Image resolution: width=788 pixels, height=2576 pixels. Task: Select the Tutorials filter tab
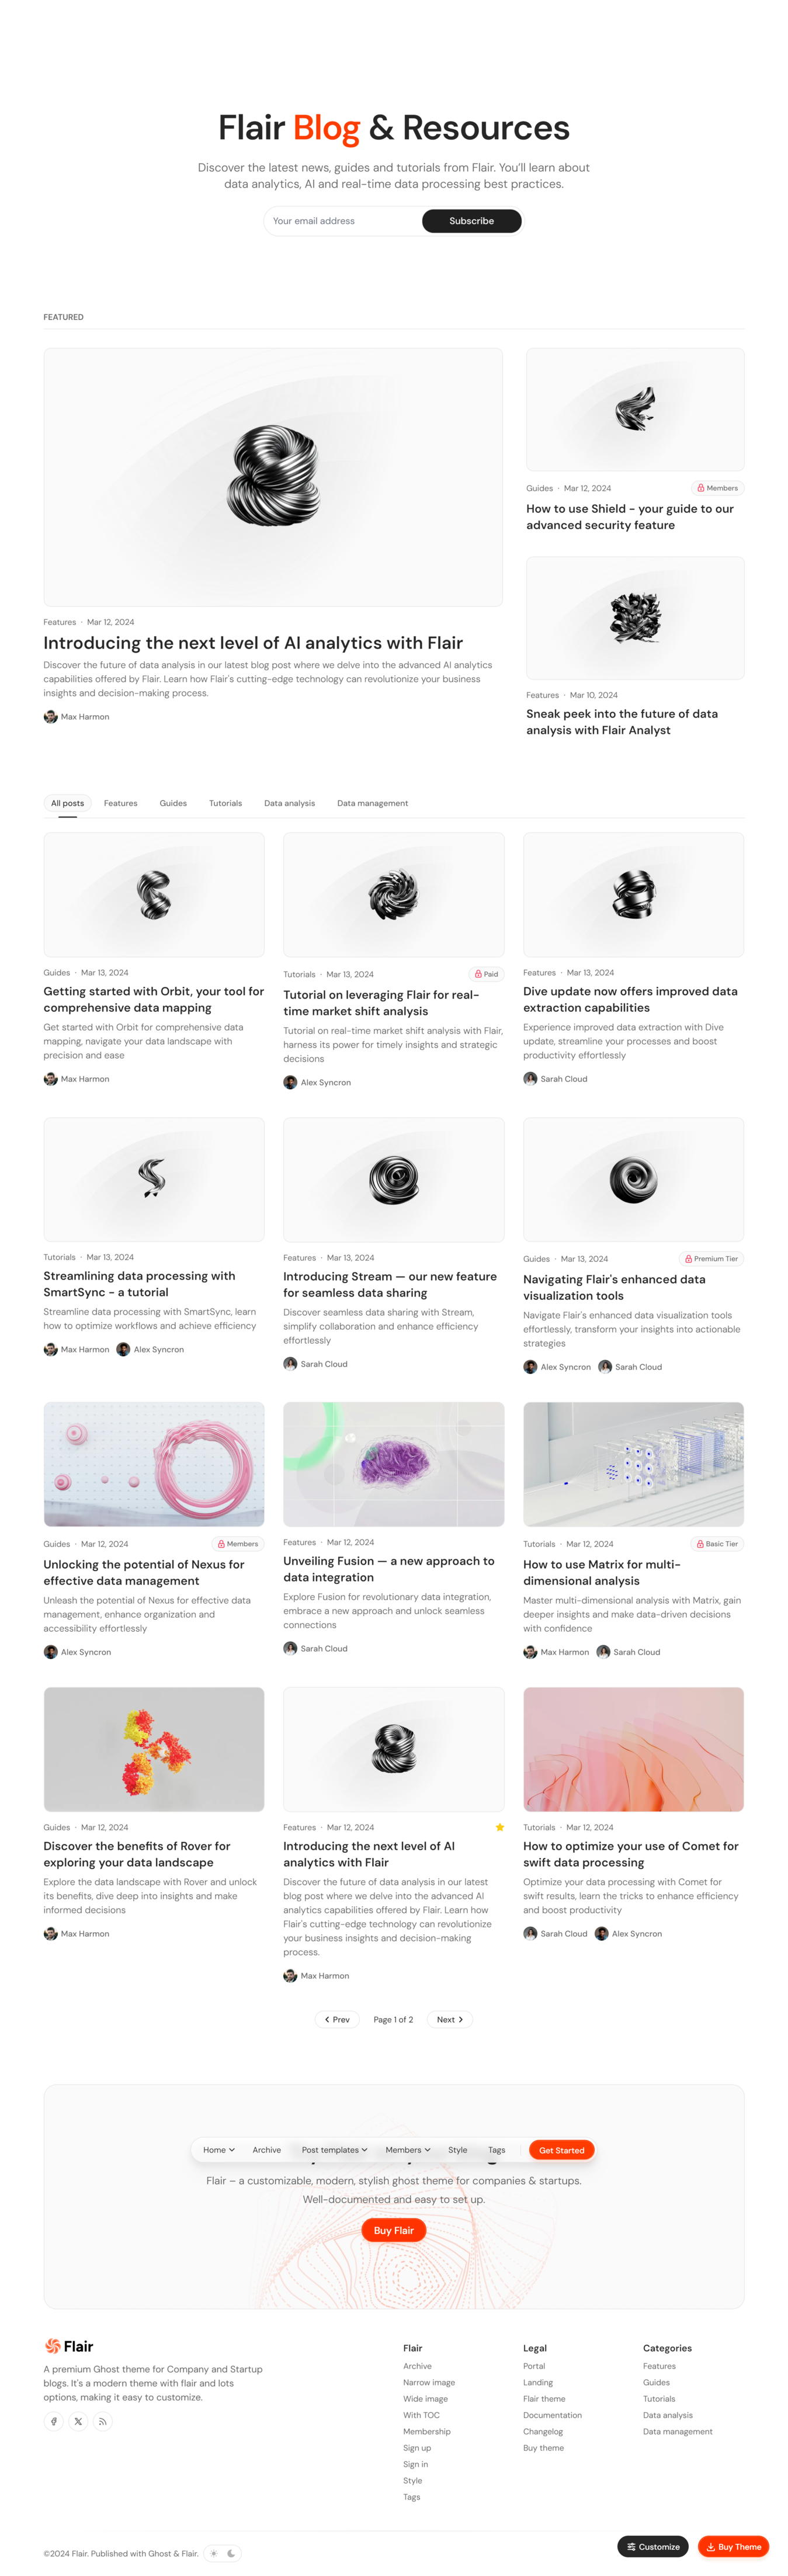pos(225,803)
